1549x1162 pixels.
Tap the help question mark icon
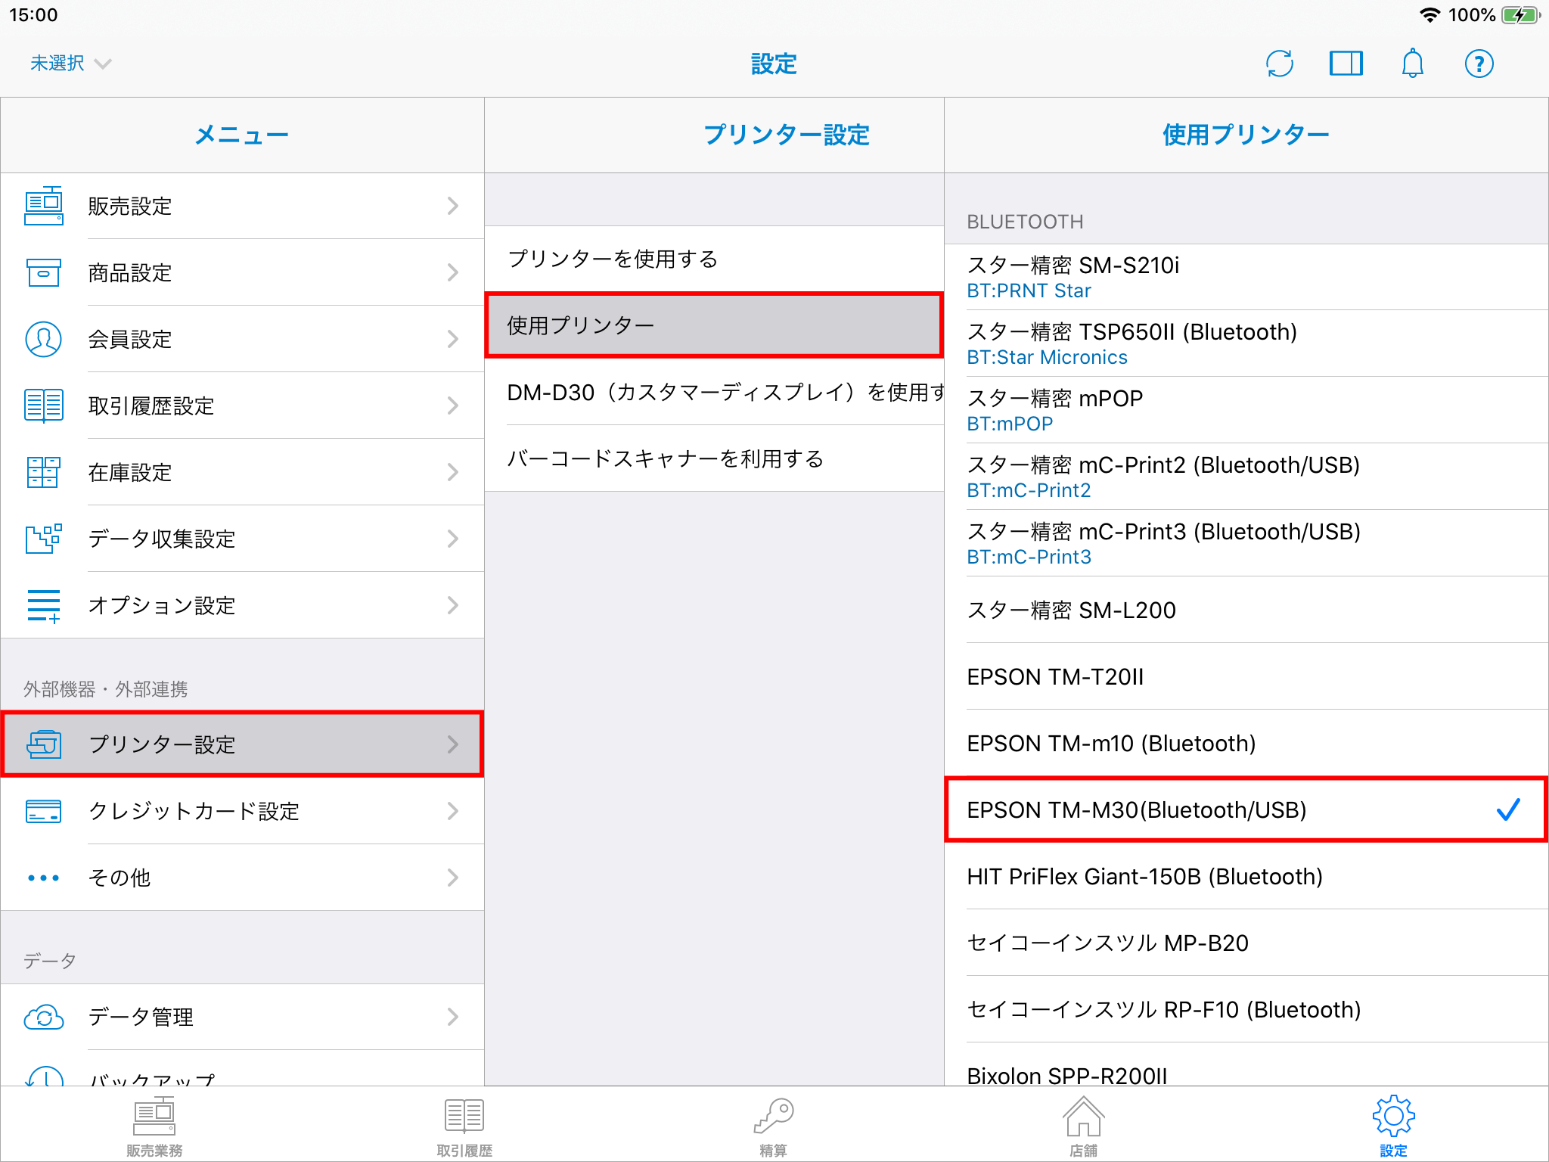(x=1479, y=64)
